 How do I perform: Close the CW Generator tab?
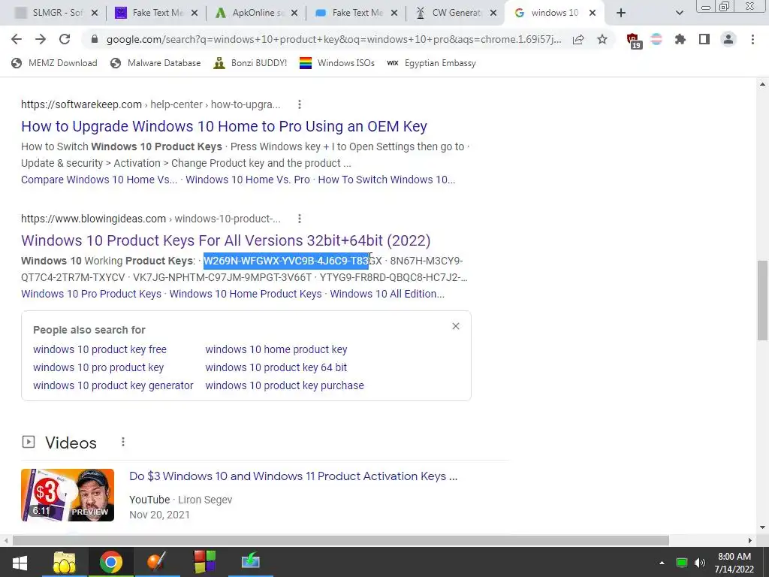coord(494,13)
